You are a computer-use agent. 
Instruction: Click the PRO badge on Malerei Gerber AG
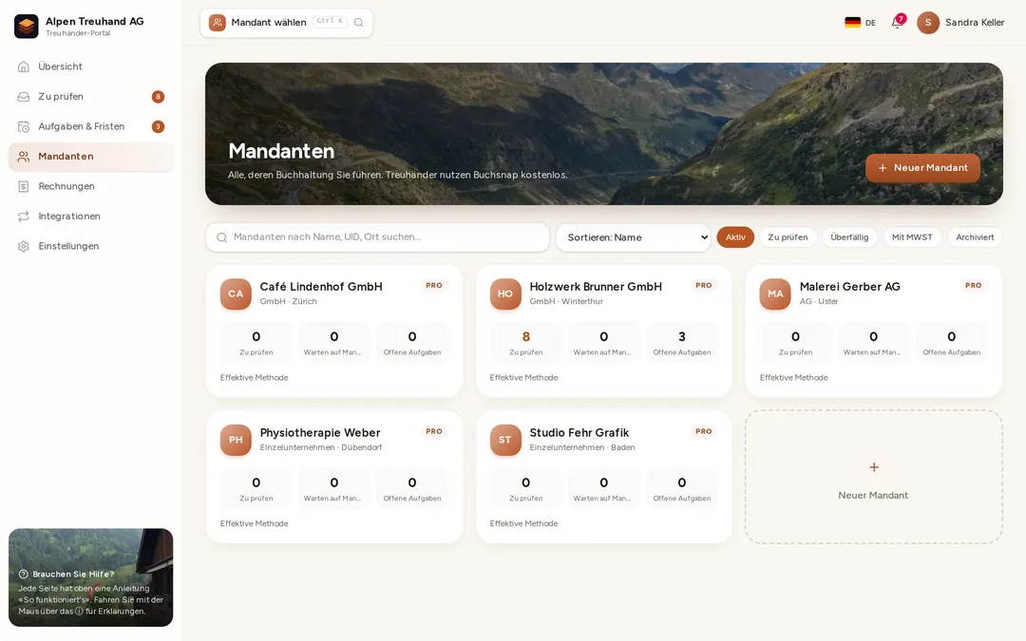pyautogui.click(x=973, y=286)
